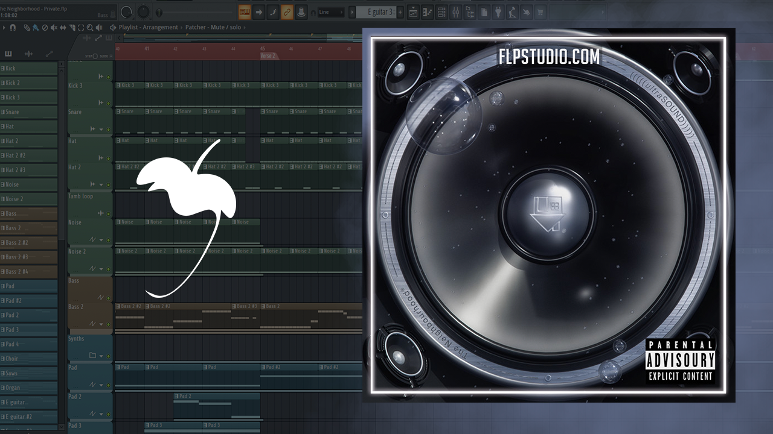The image size is (773, 434).
Task: Open the Line snap mode dropdown
Action: coord(331,12)
